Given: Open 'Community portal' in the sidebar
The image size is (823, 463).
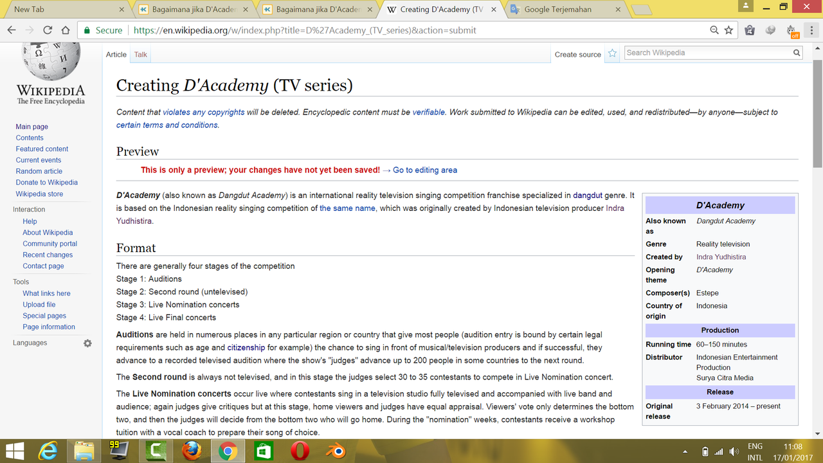Looking at the screenshot, I should (50, 244).
